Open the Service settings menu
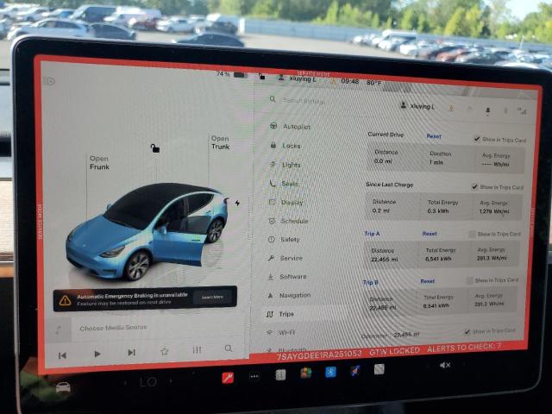This screenshot has width=552, height=414. click(285, 258)
